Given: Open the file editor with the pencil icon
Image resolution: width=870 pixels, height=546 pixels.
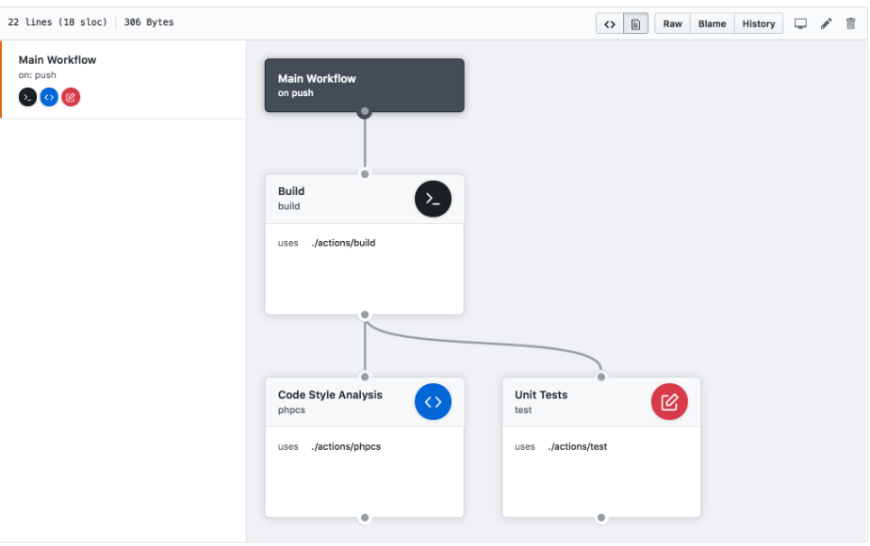Looking at the screenshot, I should tap(826, 23).
